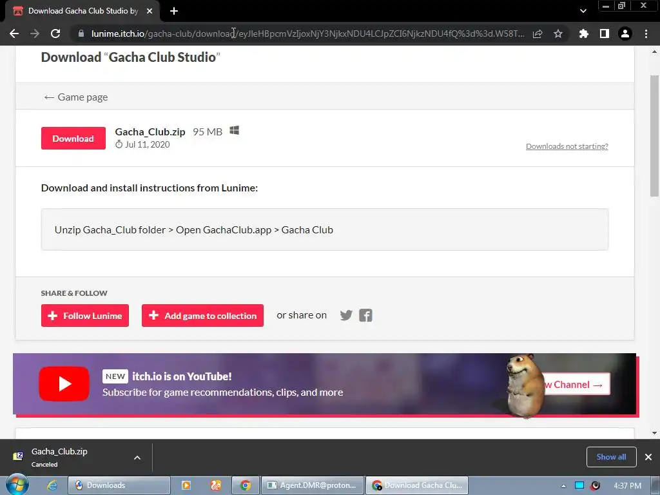This screenshot has height=495, width=660.
Task: Click the monitor icon in the system tray
Action: (579, 485)
